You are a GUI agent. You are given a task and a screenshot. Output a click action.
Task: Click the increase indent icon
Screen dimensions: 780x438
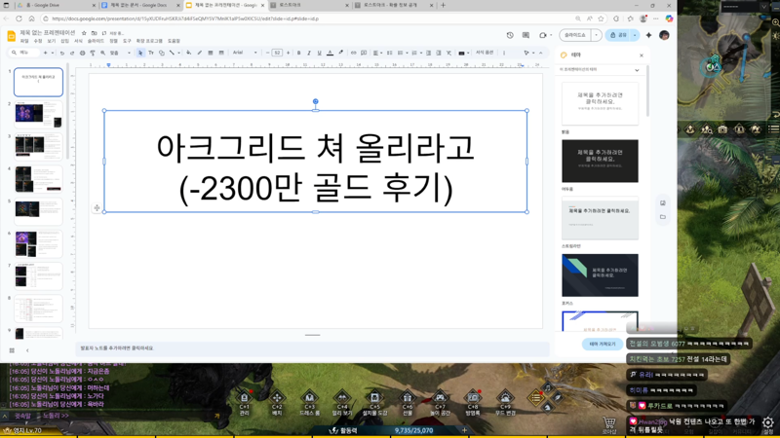pyautogui.click(x=438, y=53)
